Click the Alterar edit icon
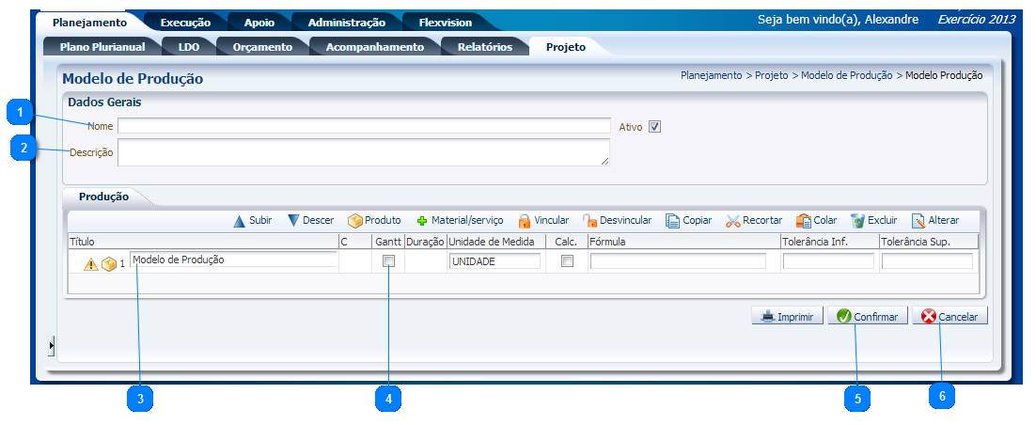This screenshot has width=1036, height=425. (x=918, y=221)
